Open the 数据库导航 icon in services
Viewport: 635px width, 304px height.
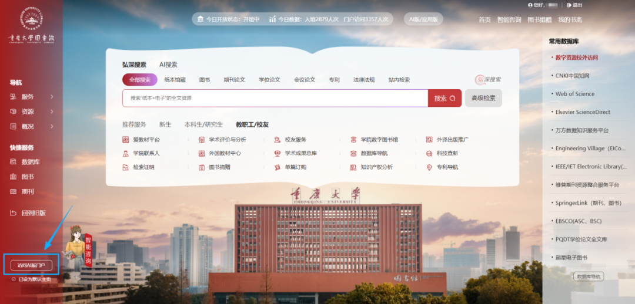tap(353, 154)
